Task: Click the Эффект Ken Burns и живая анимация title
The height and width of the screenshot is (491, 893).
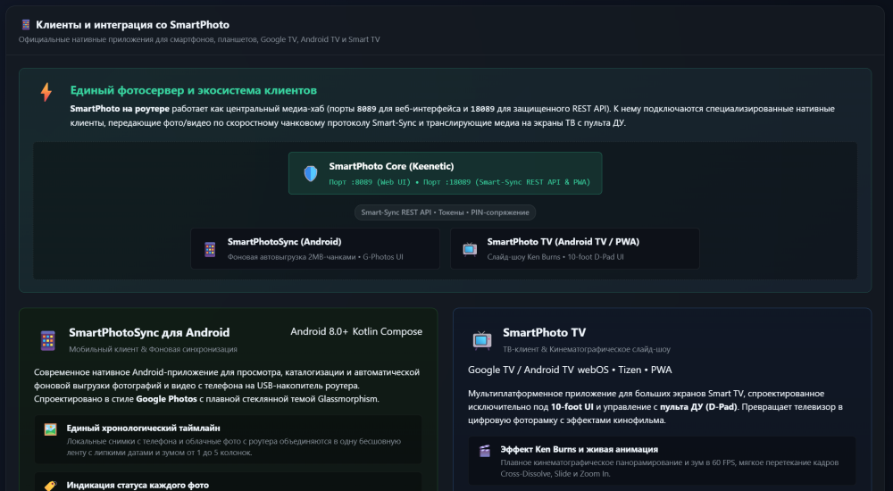Action: pyautogui.click(x=580, y=449)
